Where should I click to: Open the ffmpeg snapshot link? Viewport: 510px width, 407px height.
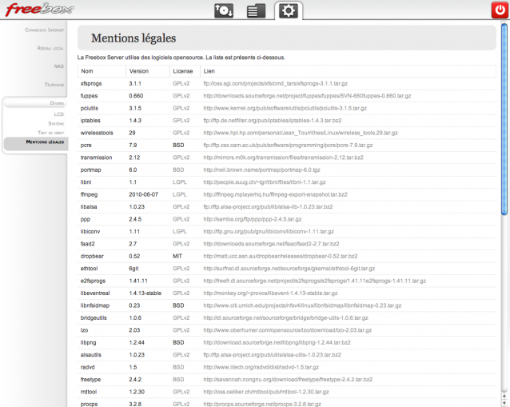[275, 195]
